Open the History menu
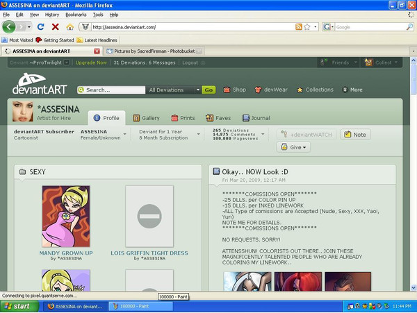The height and width of the screenshot is (313, 417). pyautogui.click(x=52, y=15)
